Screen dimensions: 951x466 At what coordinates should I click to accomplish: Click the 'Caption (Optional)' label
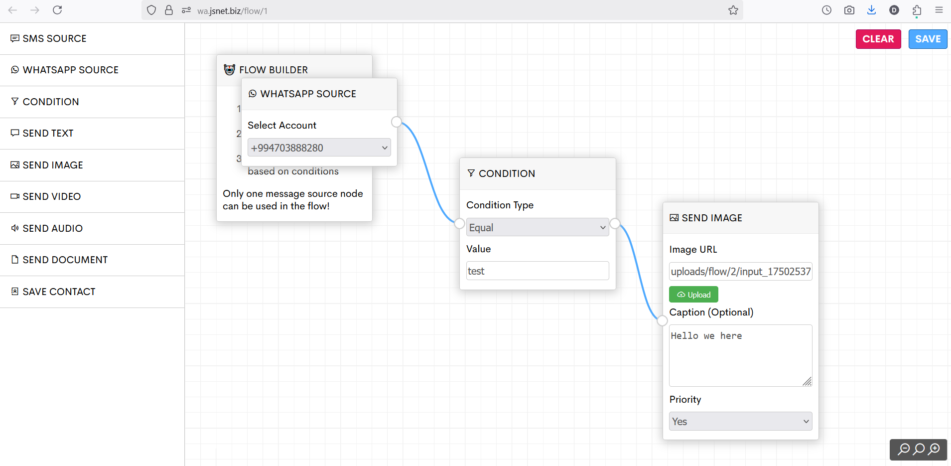coord(711,312)
